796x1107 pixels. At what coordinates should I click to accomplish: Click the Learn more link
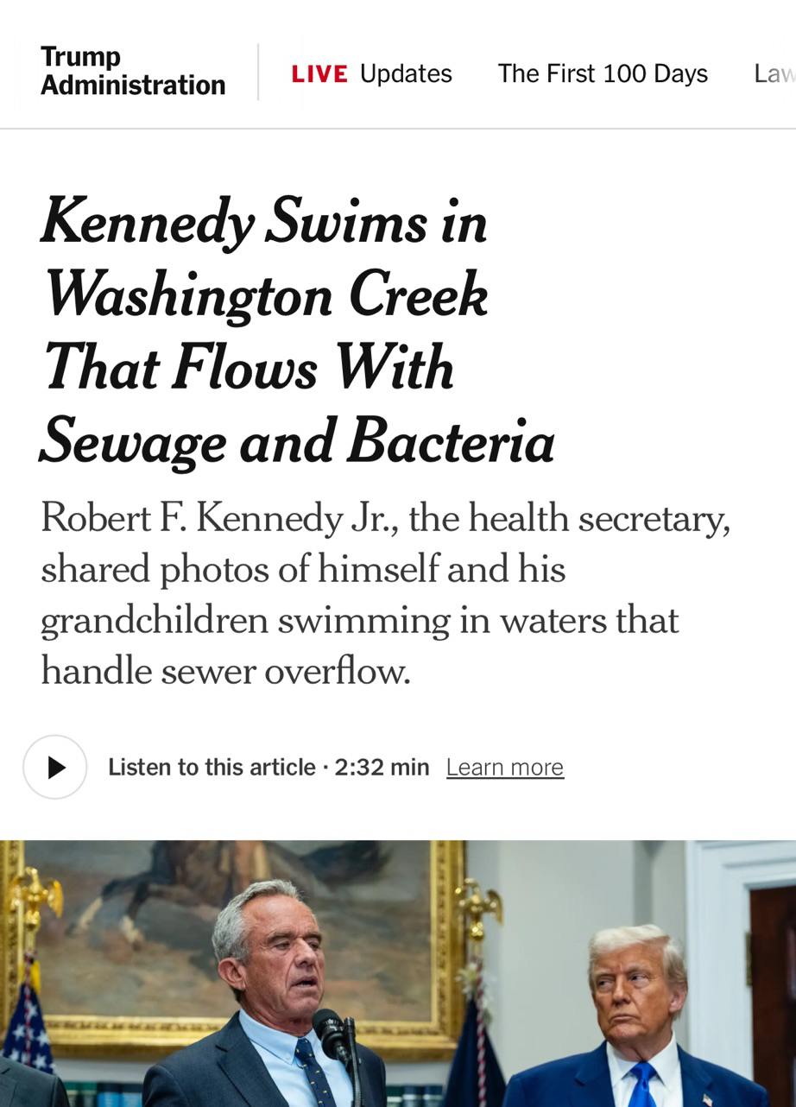point(505,768)
